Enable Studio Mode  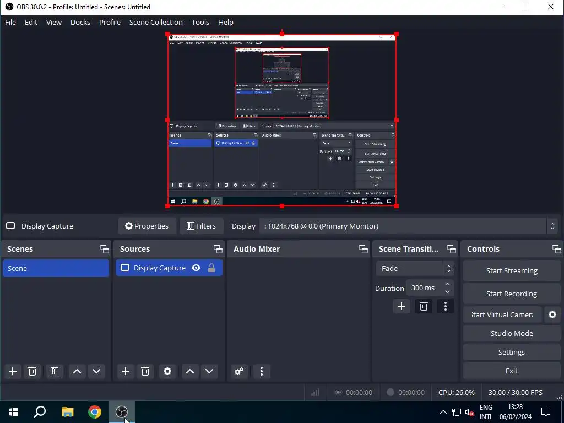pos(512,333)
